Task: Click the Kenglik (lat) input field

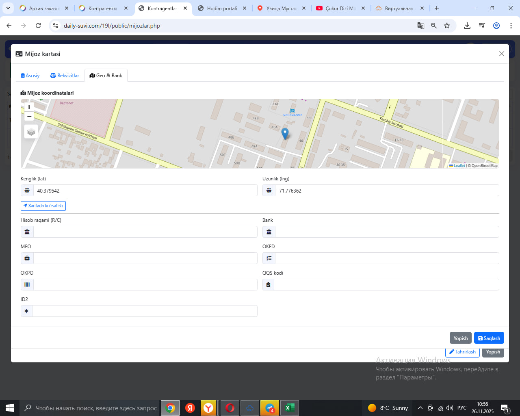Action: point(145,191)
